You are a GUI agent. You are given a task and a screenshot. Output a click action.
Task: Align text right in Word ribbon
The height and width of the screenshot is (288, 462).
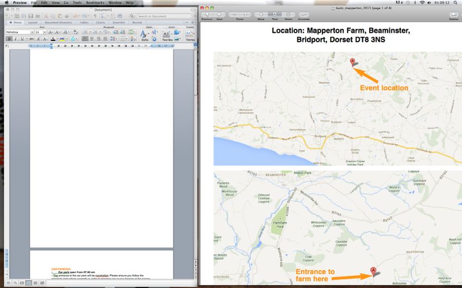[x=98, y=39]
